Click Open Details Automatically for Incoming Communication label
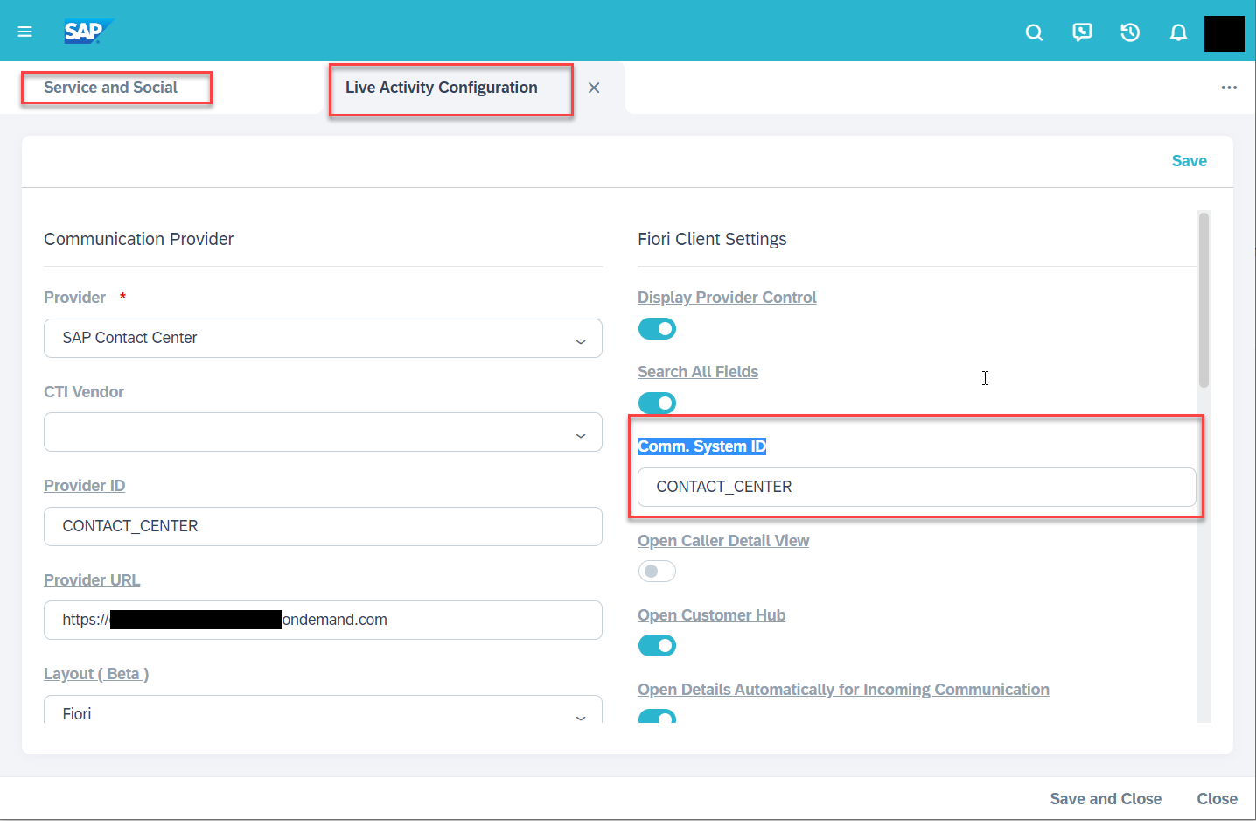The image size is (1256, 821). click(x=843, y=690)
